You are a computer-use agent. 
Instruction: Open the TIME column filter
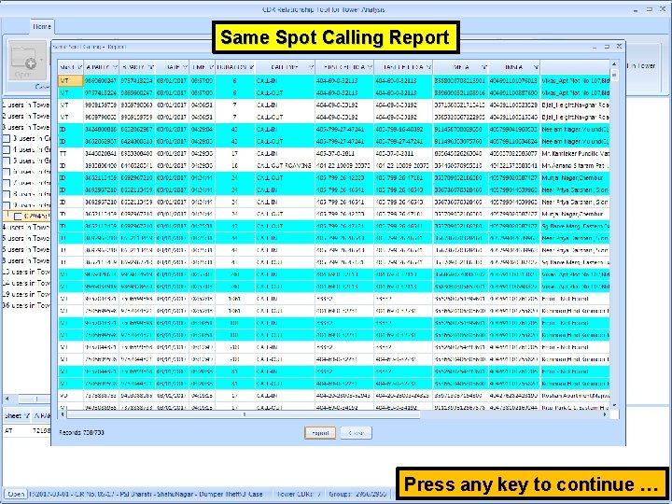click(x=211, y=67)
